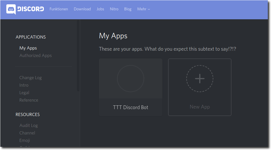Select My Apps in sidebar

(28, 48)
